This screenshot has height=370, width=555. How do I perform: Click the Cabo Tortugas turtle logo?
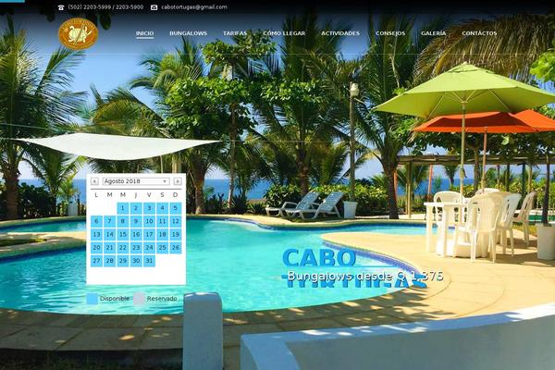click(x=79, y=33)
